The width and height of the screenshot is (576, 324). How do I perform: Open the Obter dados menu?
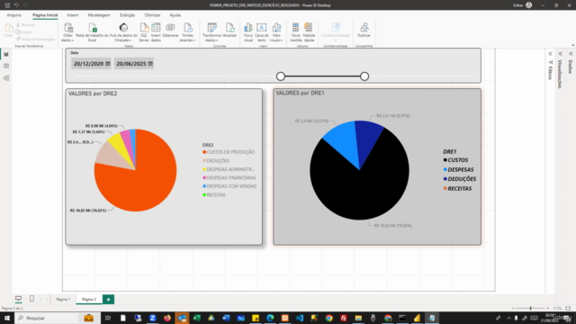click(68, 32)
